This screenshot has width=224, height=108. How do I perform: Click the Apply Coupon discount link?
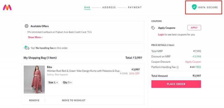[193, 62]
